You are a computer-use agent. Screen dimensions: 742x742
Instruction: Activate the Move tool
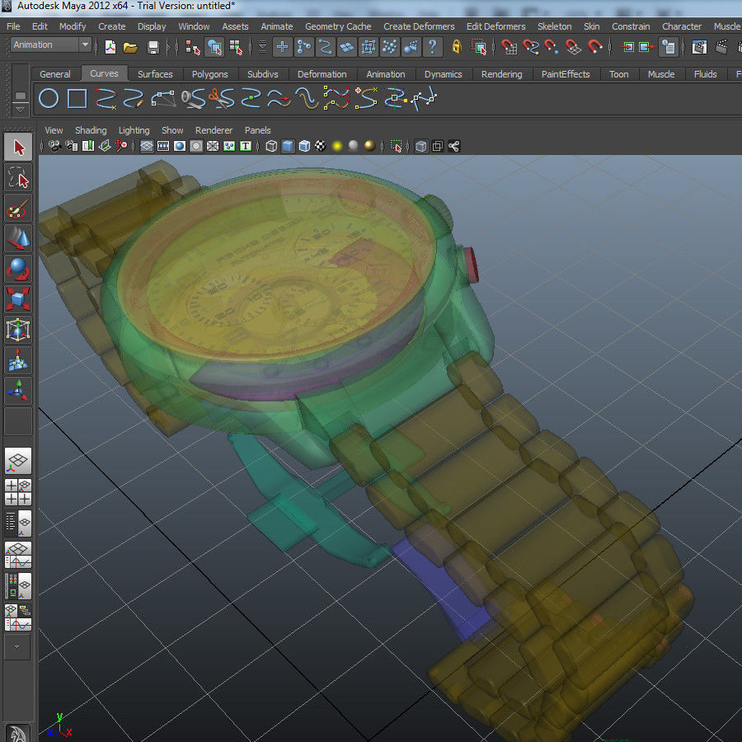(x=18, y=238)
